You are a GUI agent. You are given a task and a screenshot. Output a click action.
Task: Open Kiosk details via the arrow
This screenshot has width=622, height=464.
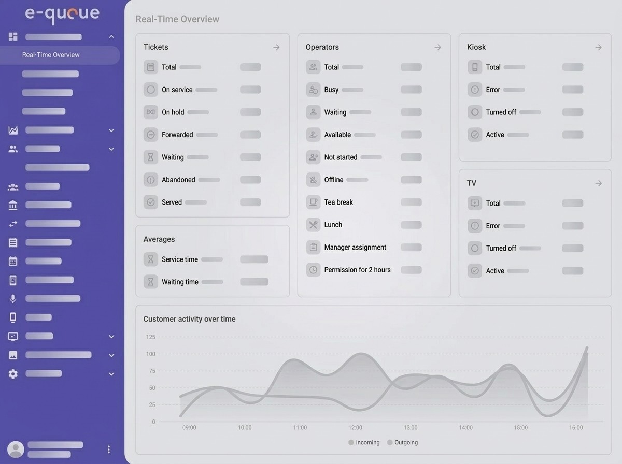[x=598, y=47]
